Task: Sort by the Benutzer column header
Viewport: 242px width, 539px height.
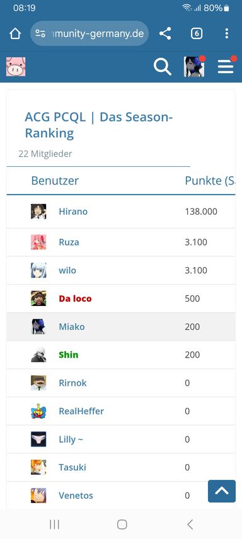Action: pos(55,181)
